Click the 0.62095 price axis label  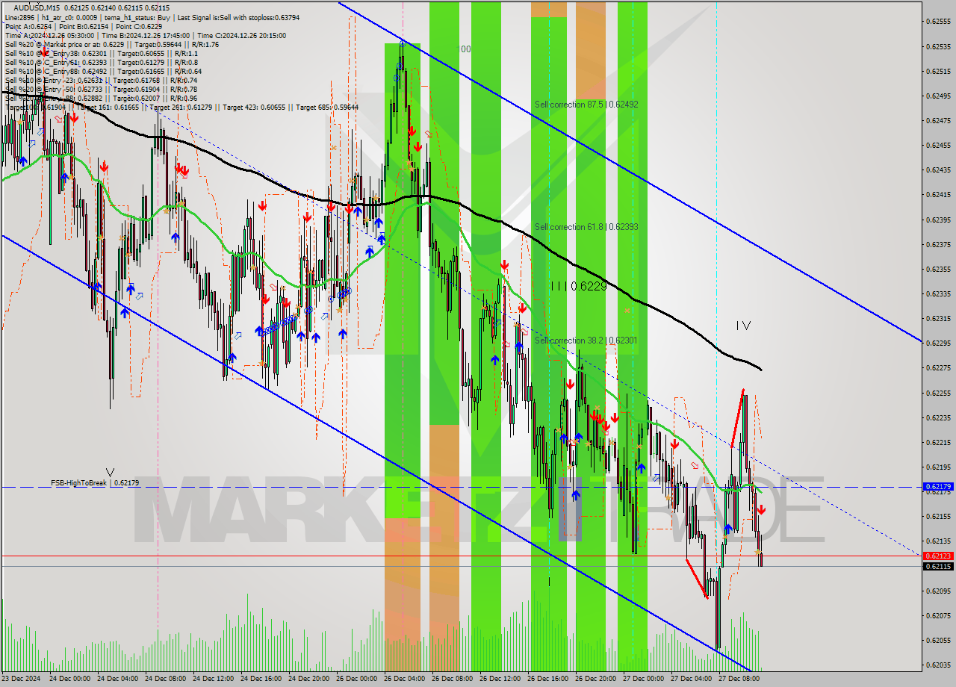tap(939, 591)
